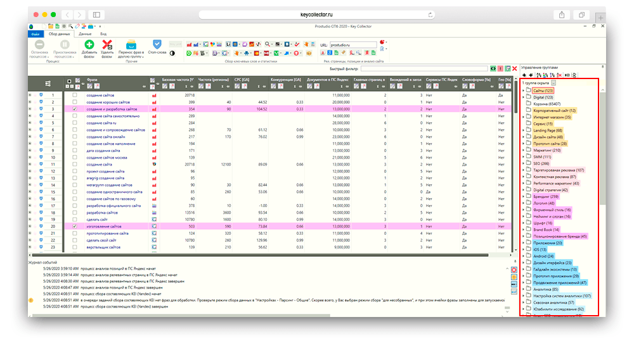Click the half black circle icon under Стоп-слова
Image resolution: width=634 pixels, height=348 pixels.
coord(172,53)
